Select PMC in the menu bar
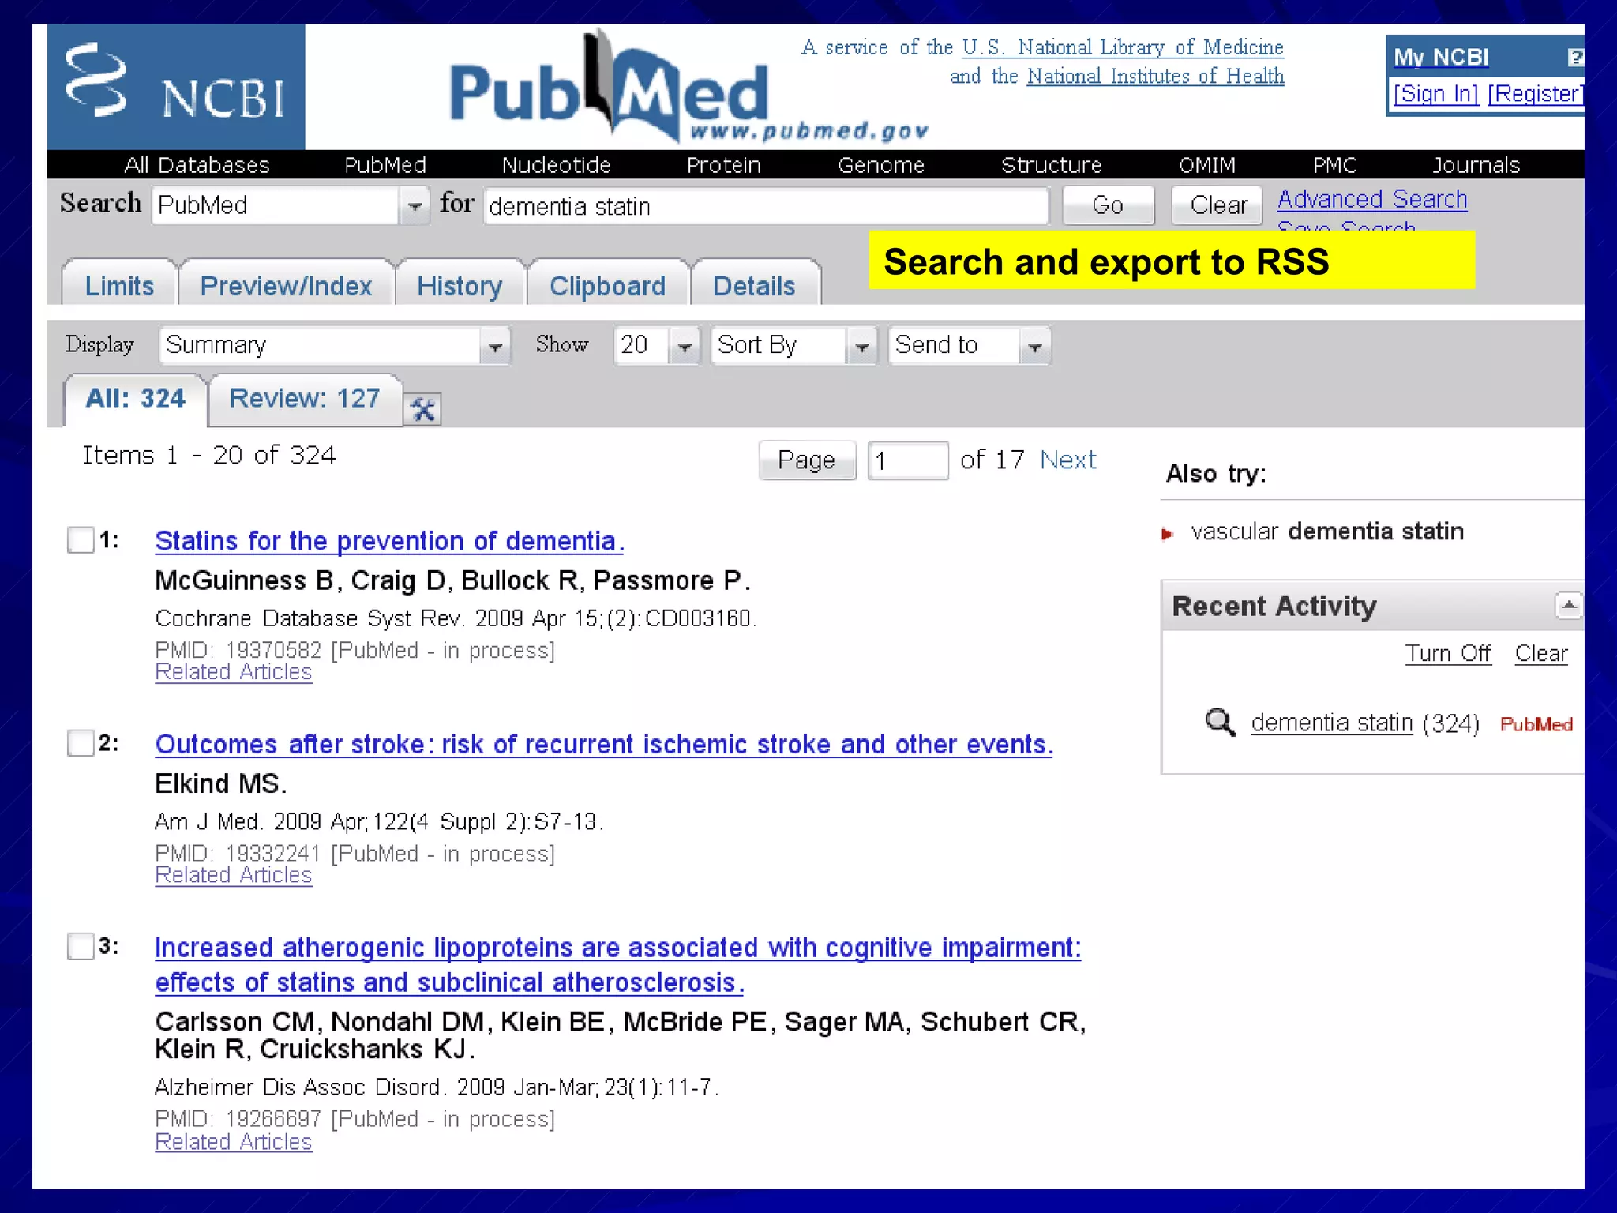Viewport: 1617px width, 1213px height. 1334,165
